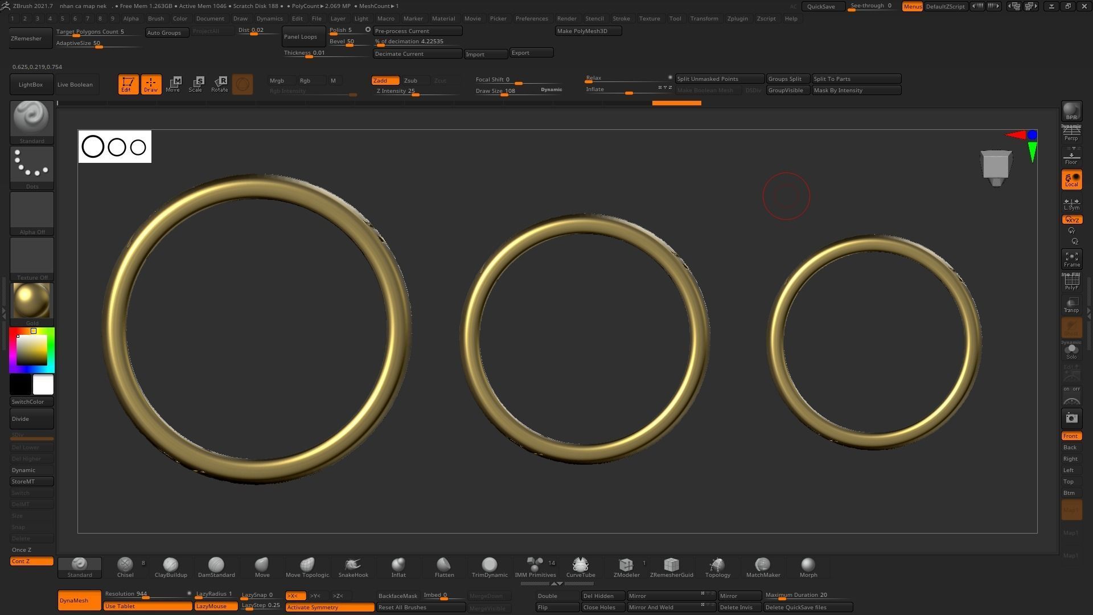
Task: Select the Morph brush
Action: [808, 567]
